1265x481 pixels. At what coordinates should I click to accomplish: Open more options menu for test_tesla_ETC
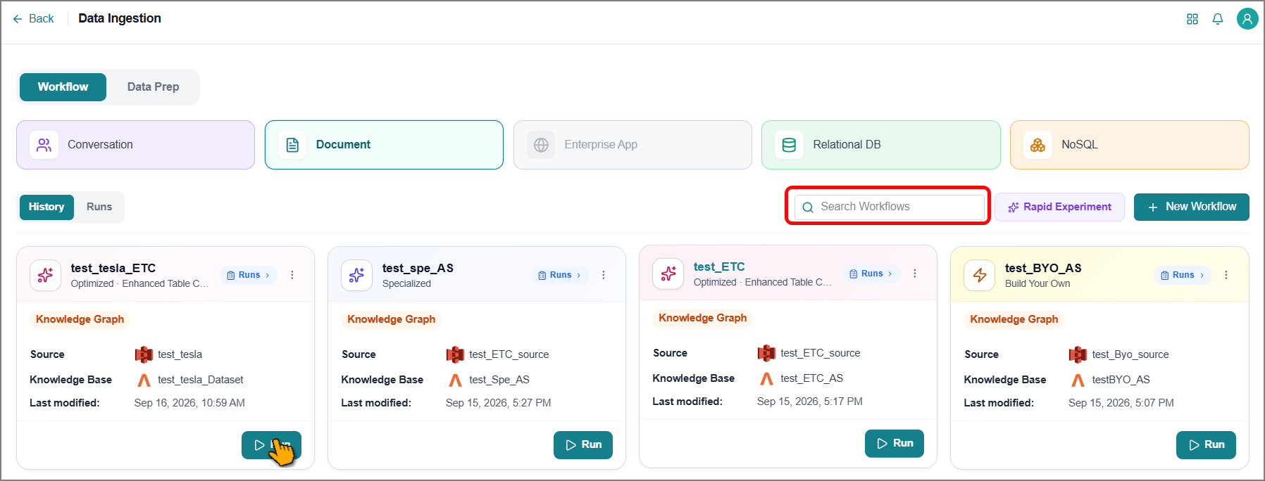tap(292, 275)
